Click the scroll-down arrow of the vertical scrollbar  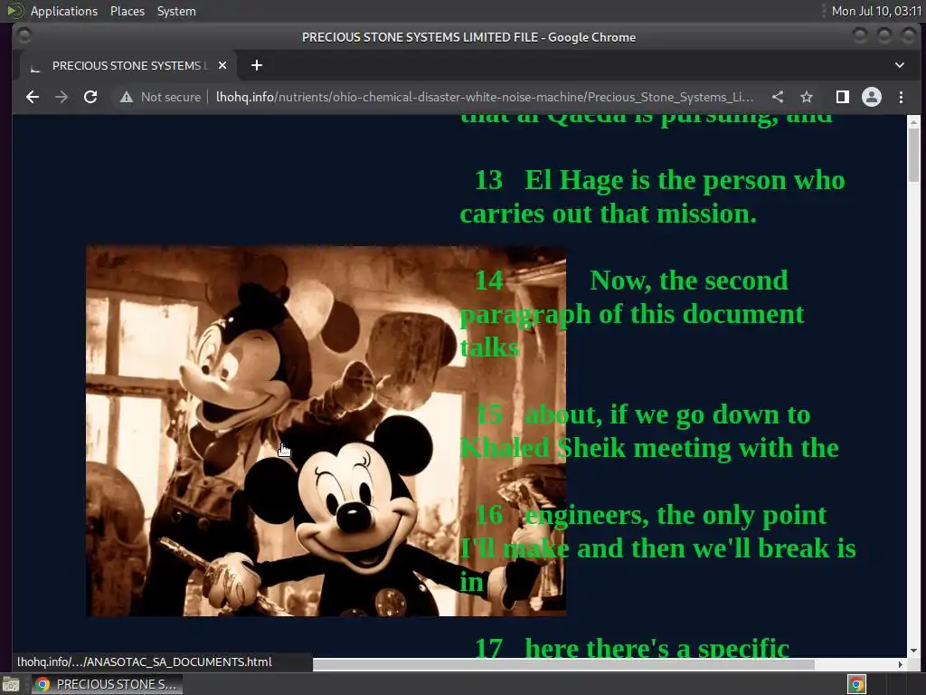913,652
